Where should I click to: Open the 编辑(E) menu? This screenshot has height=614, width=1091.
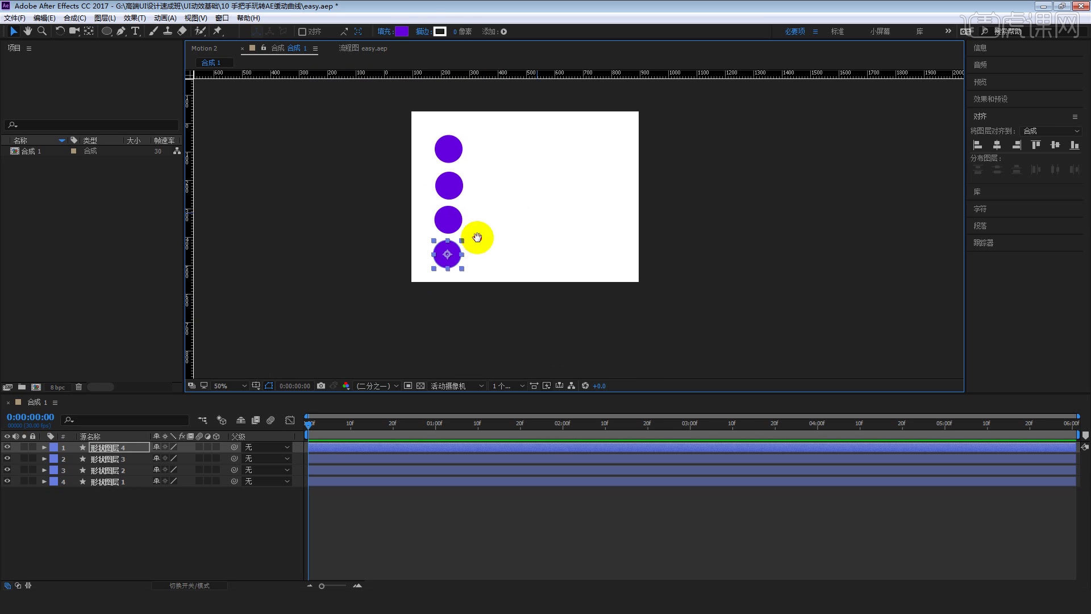coord(44,18)
